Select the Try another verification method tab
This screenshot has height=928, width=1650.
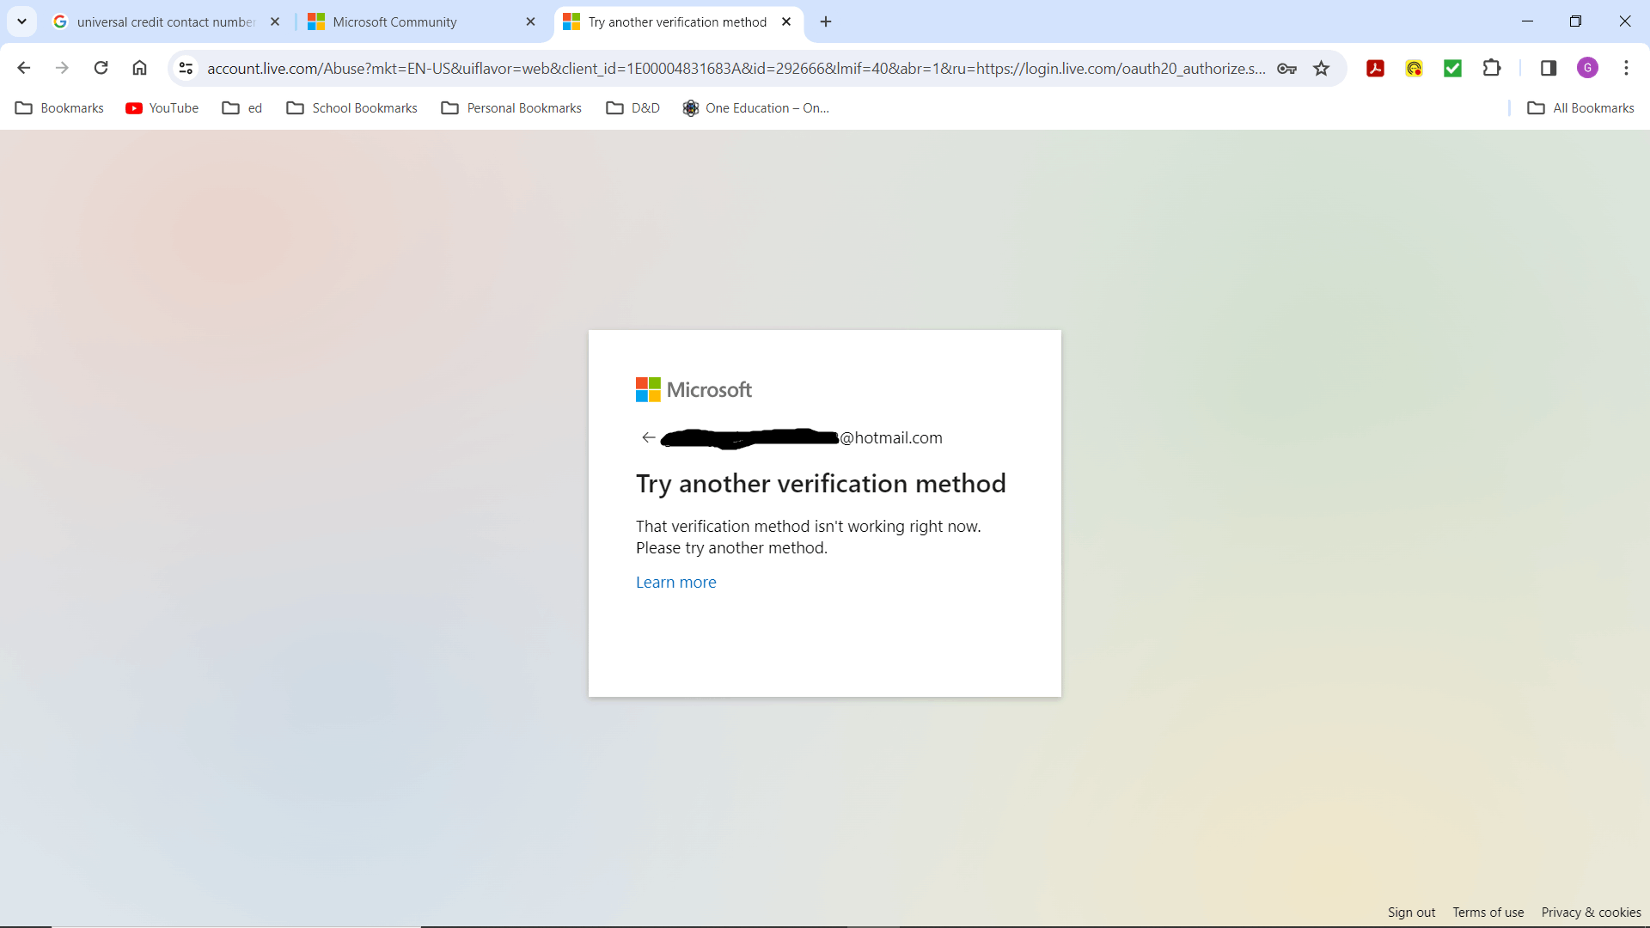point(677,22)
